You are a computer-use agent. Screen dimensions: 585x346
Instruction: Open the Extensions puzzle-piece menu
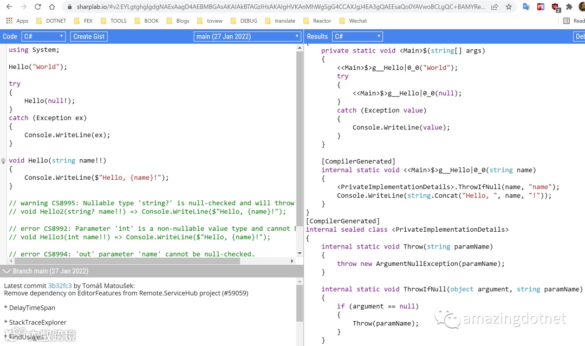569,6
